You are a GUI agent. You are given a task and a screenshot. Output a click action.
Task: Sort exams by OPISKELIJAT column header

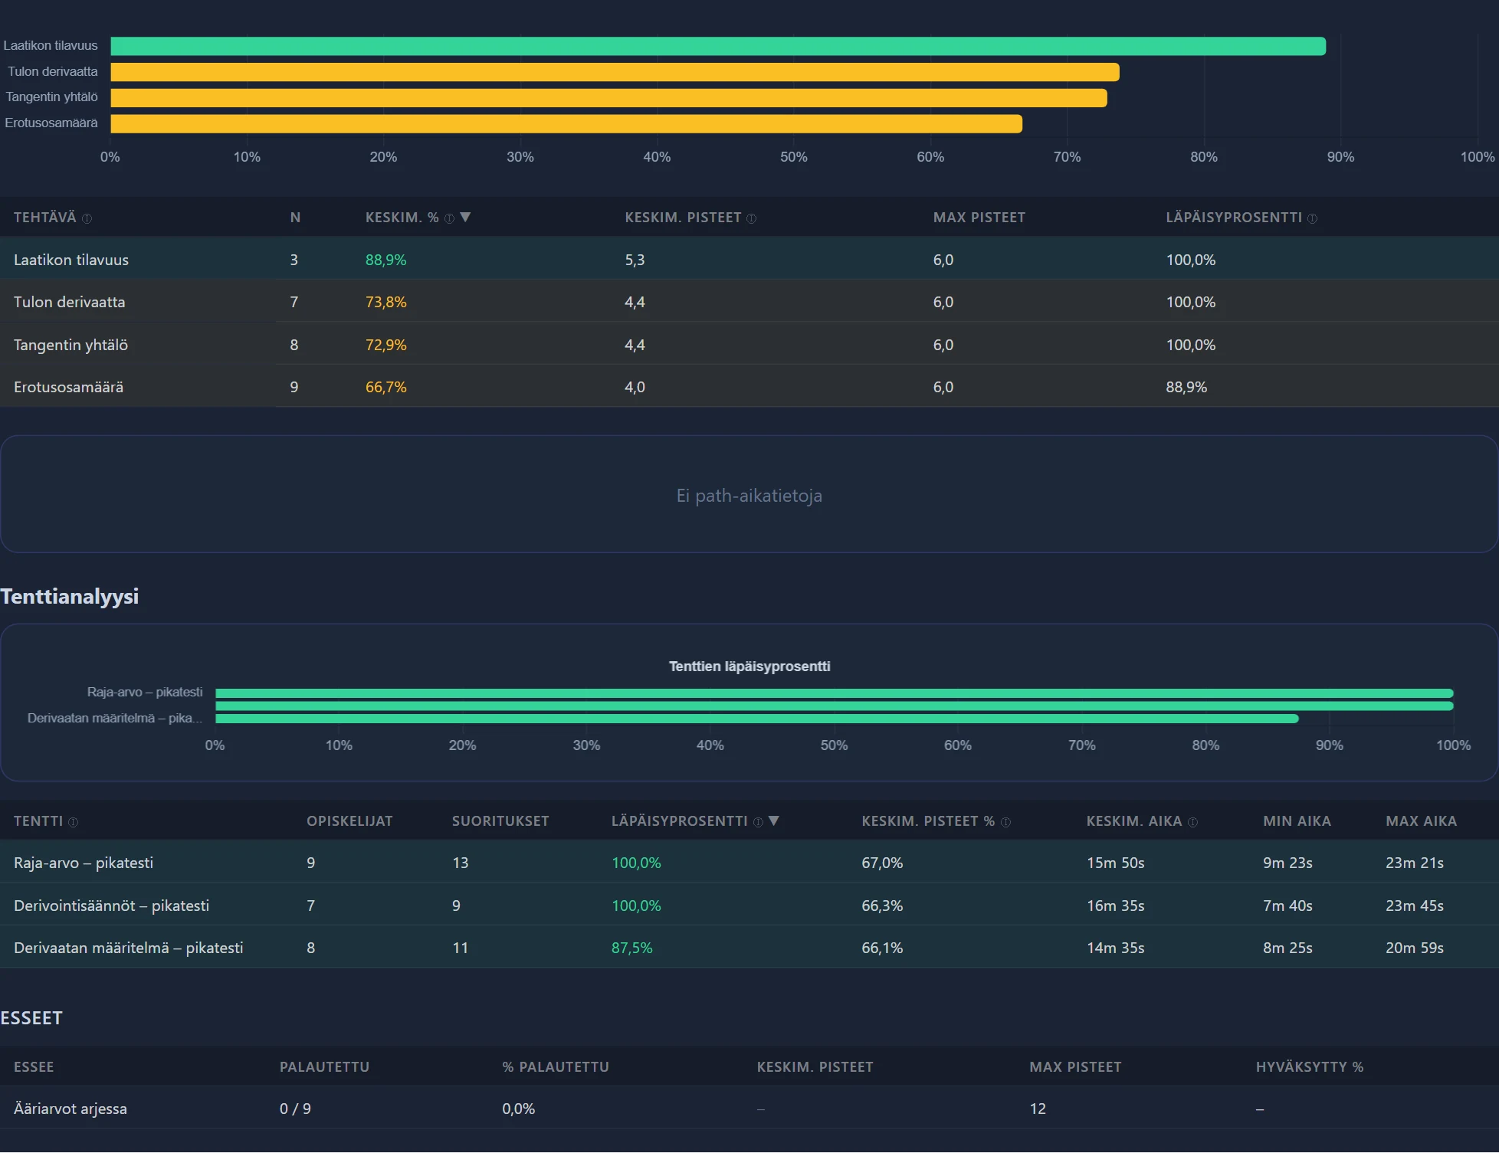click(x=349, y=821)
